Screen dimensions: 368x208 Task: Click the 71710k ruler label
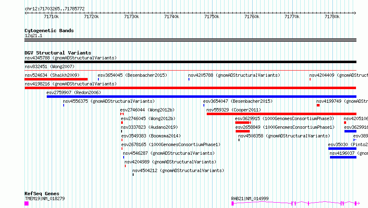click(x=51, y=17)
